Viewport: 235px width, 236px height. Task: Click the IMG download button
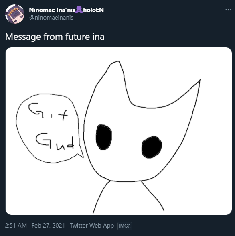point(125,226)
